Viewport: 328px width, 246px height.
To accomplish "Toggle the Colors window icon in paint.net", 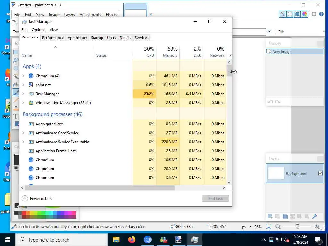I will point(305,14).
